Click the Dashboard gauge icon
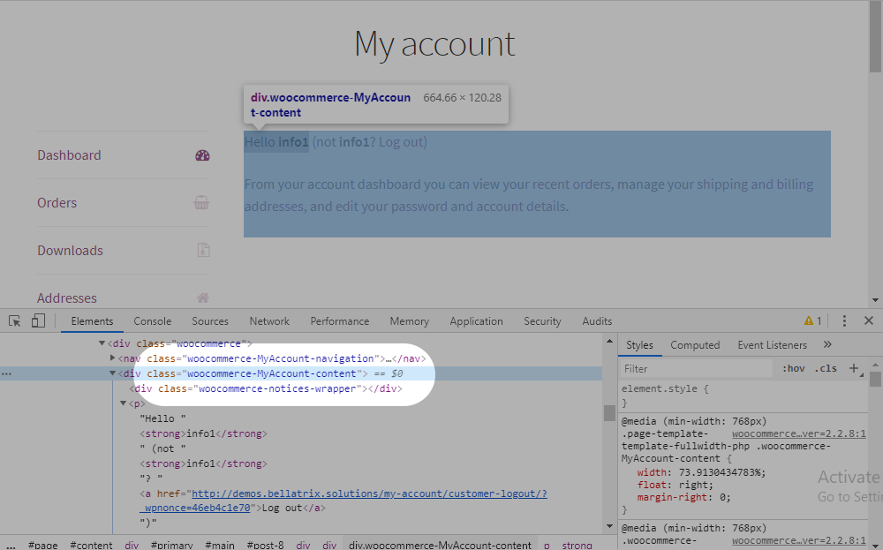 pyautogui.click(x=202, y=155)
